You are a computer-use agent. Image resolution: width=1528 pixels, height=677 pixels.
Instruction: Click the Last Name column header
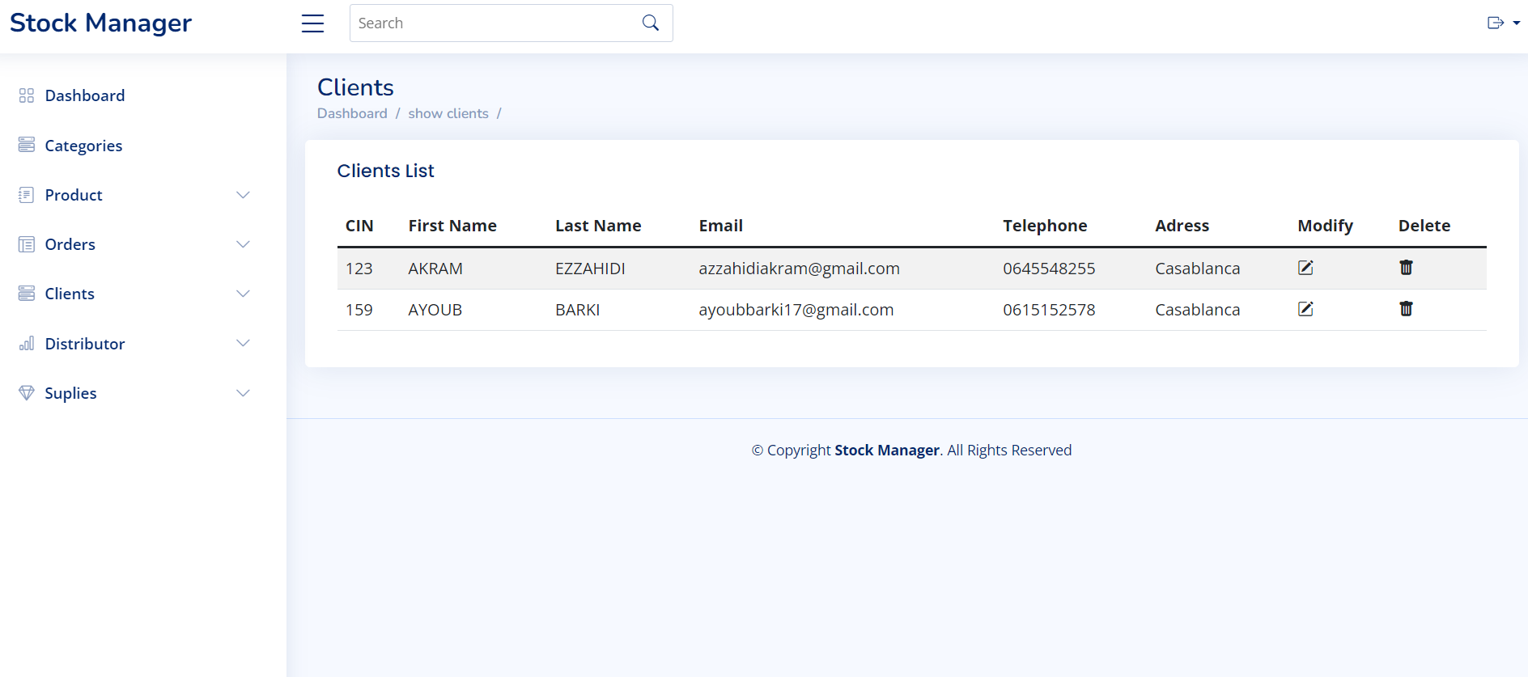(x=598, y=226)
